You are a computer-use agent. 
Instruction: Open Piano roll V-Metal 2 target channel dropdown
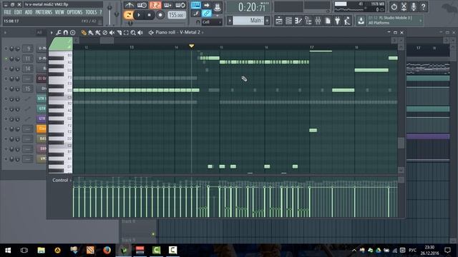(x=180, y=32)
